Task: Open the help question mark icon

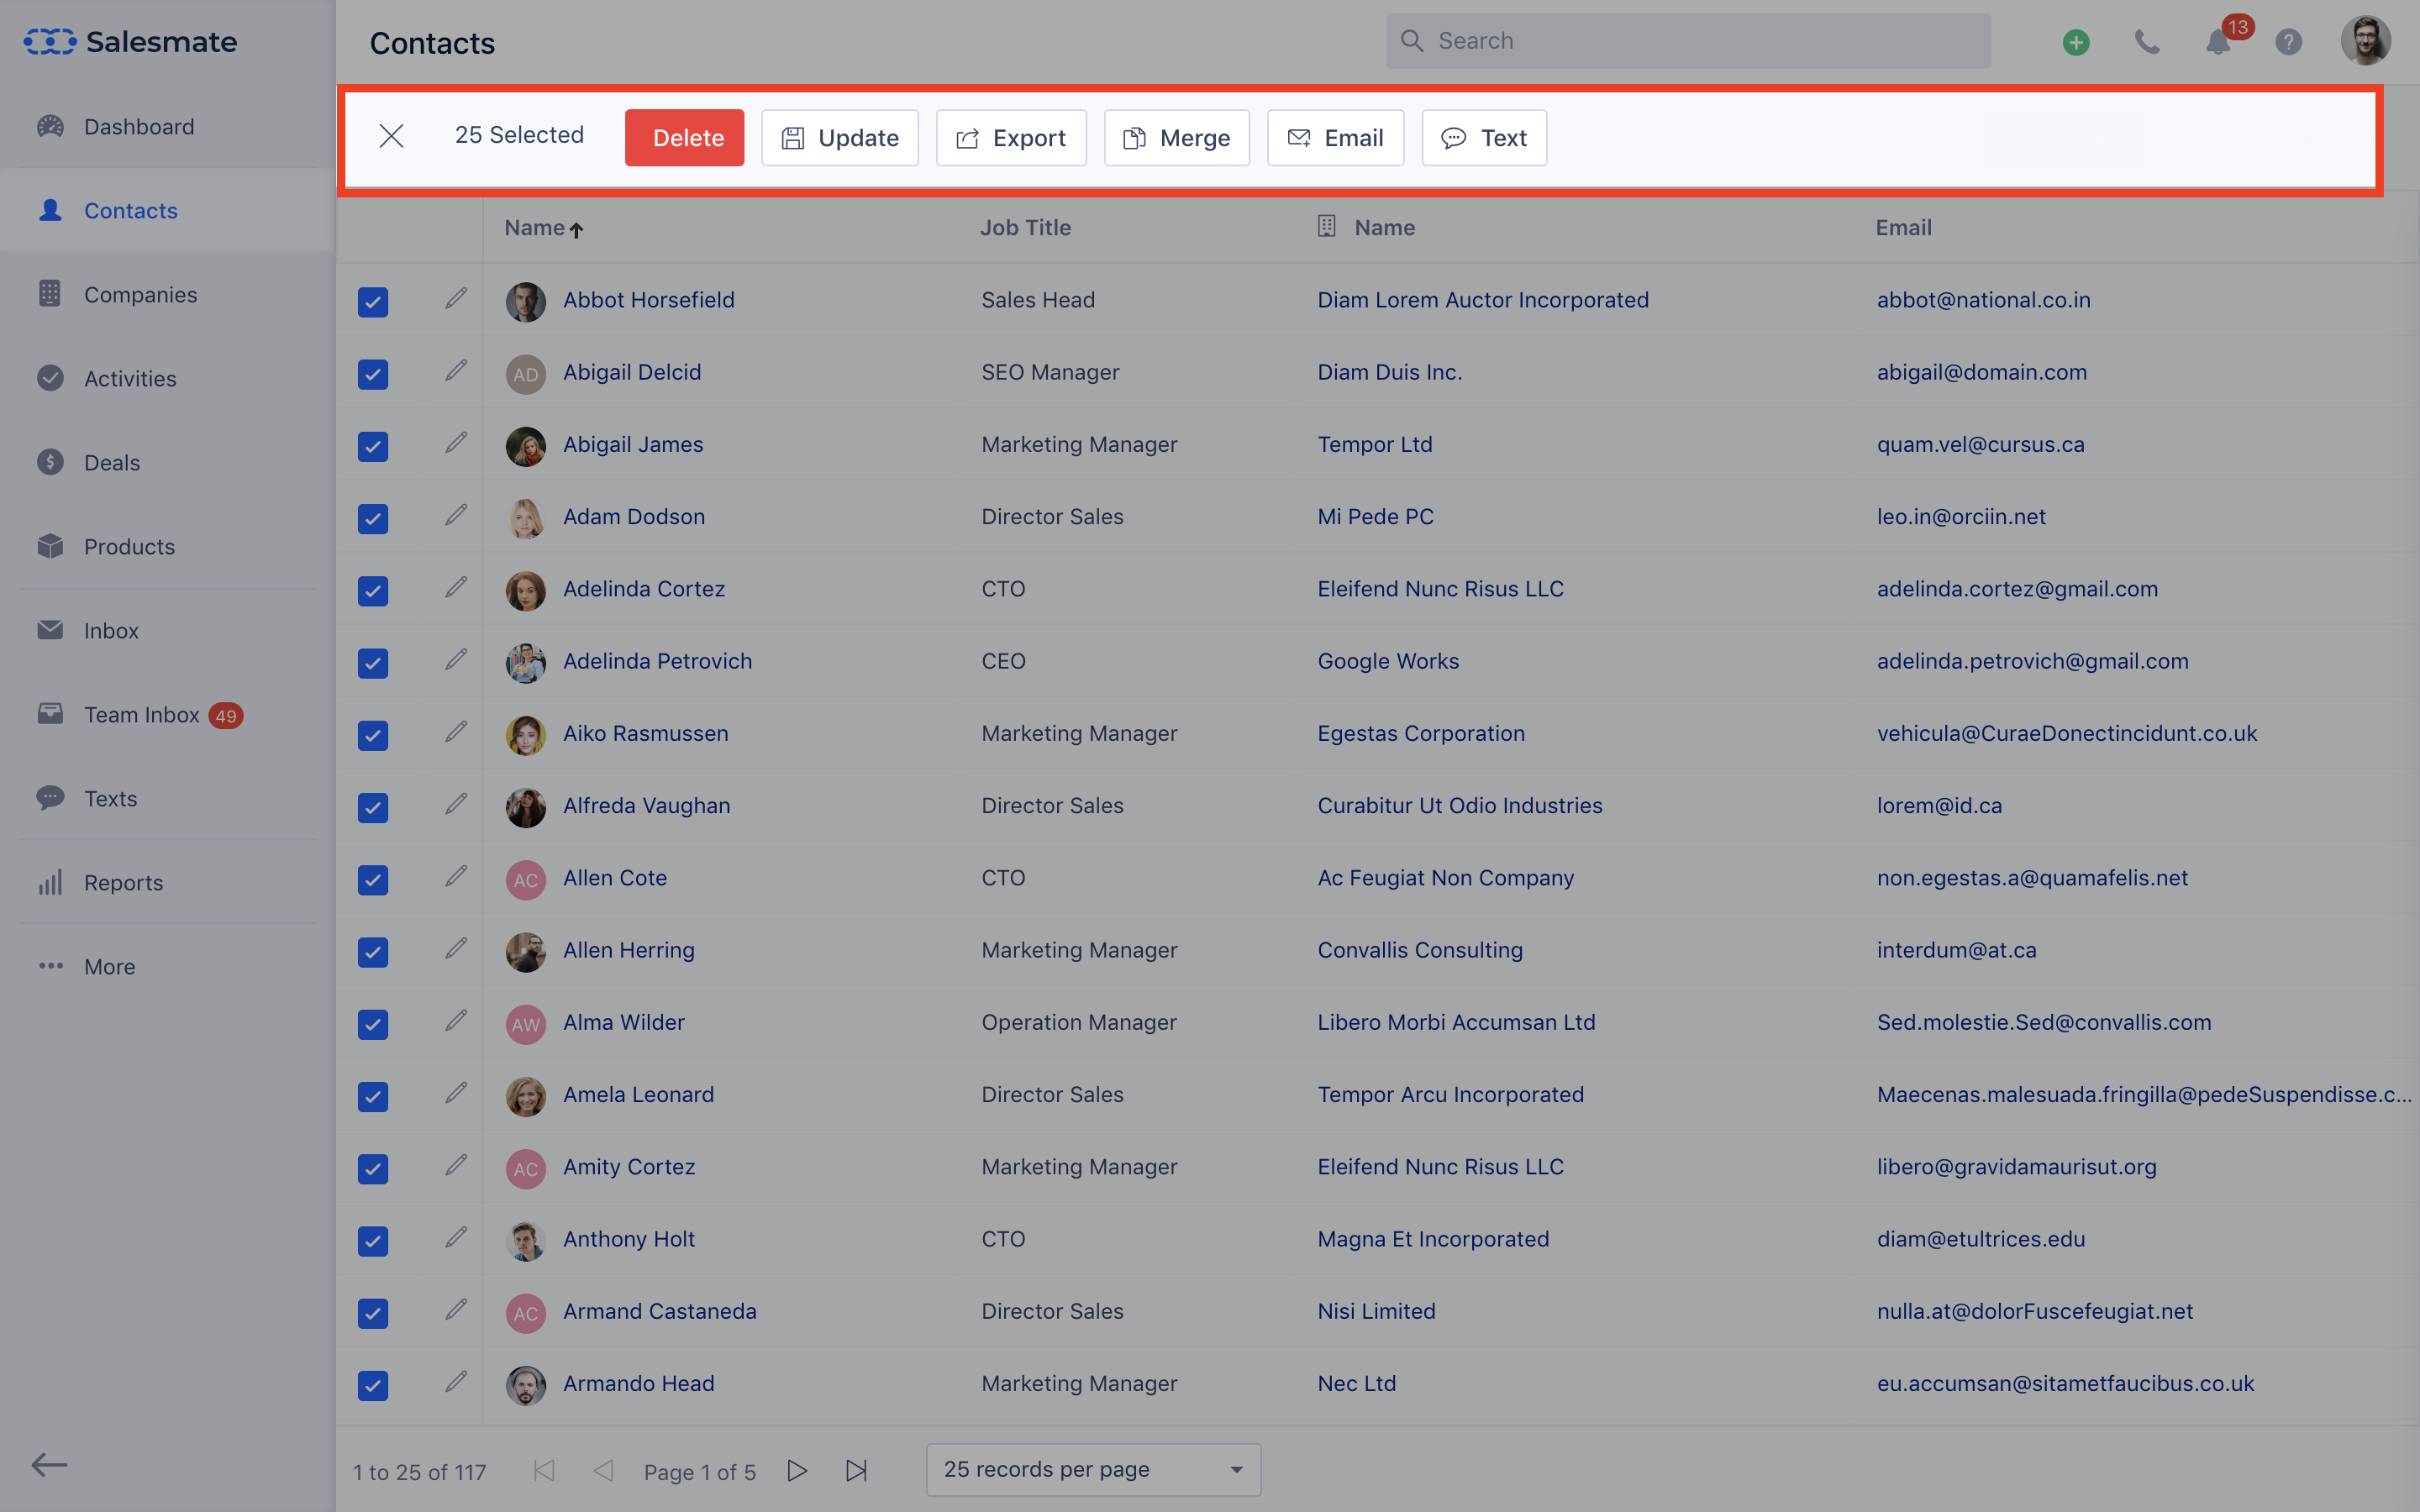Action: coord(2289,42)
